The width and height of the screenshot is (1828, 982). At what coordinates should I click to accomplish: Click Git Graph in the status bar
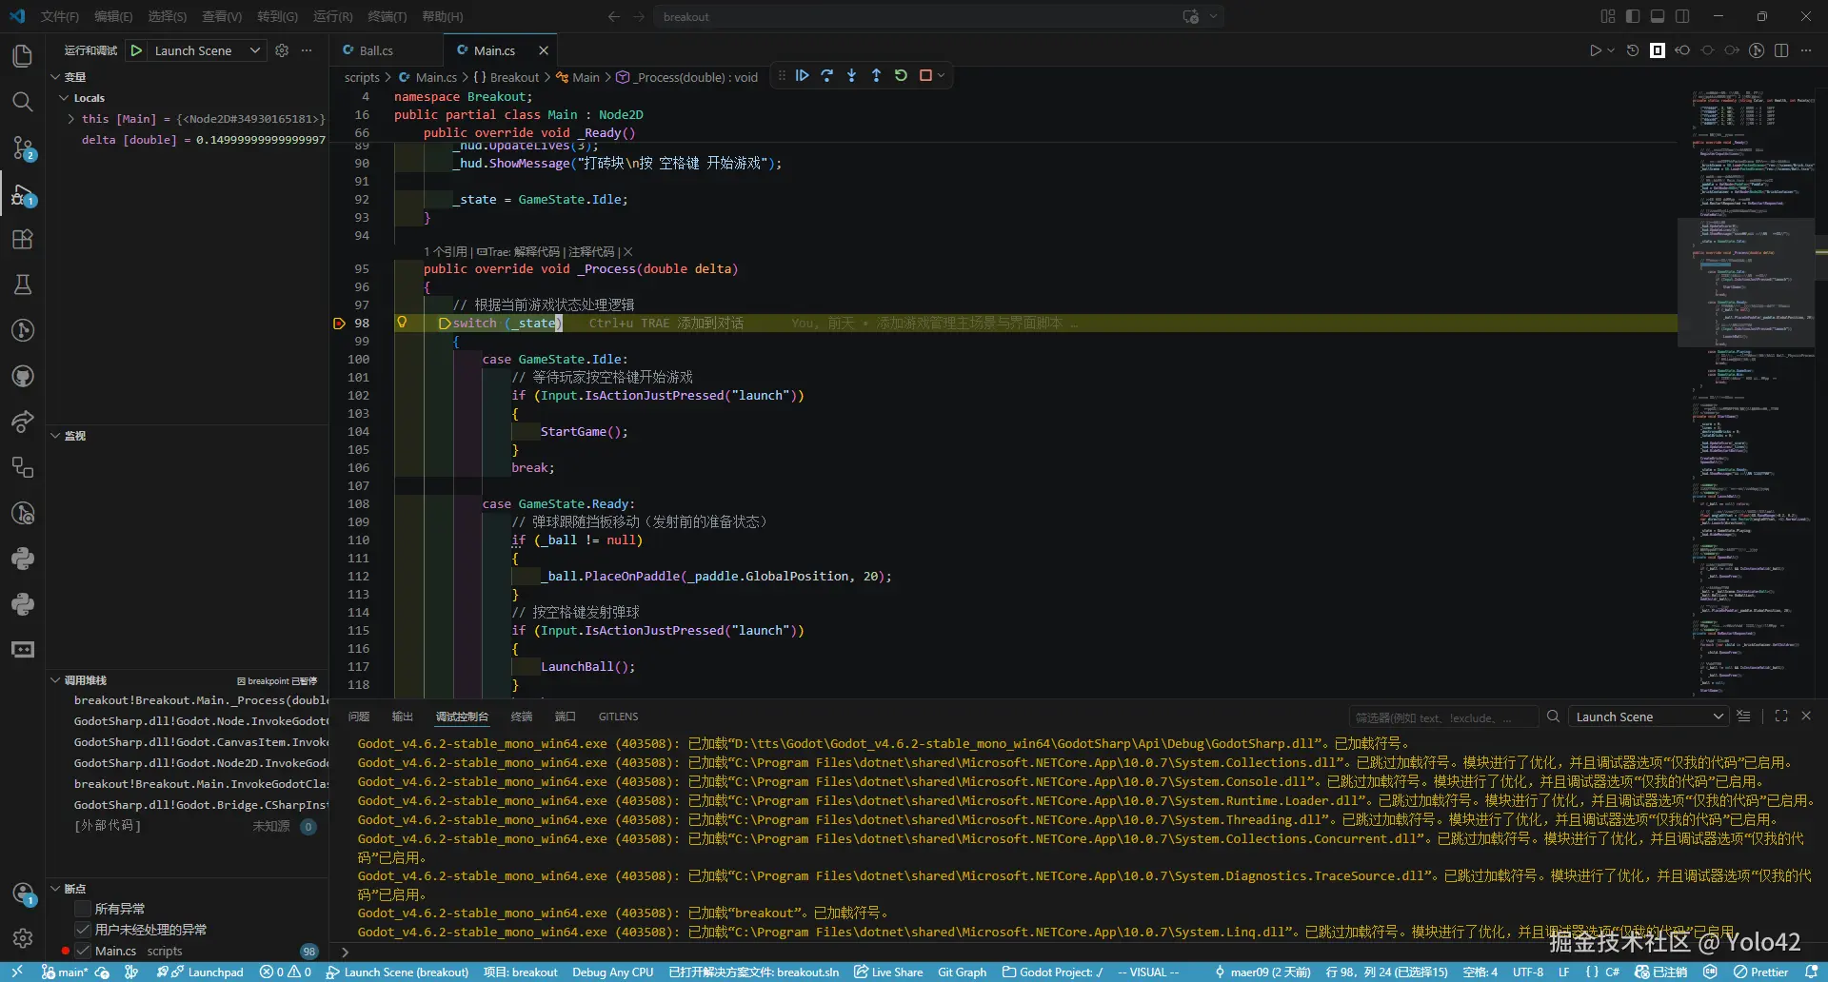coord(962,972)
